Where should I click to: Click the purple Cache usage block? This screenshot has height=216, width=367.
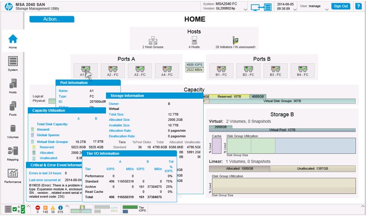pos(217,146)
